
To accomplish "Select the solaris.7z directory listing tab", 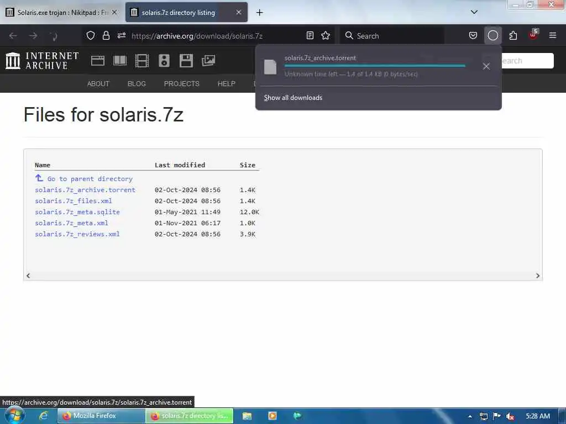I will tap(186, 12).
